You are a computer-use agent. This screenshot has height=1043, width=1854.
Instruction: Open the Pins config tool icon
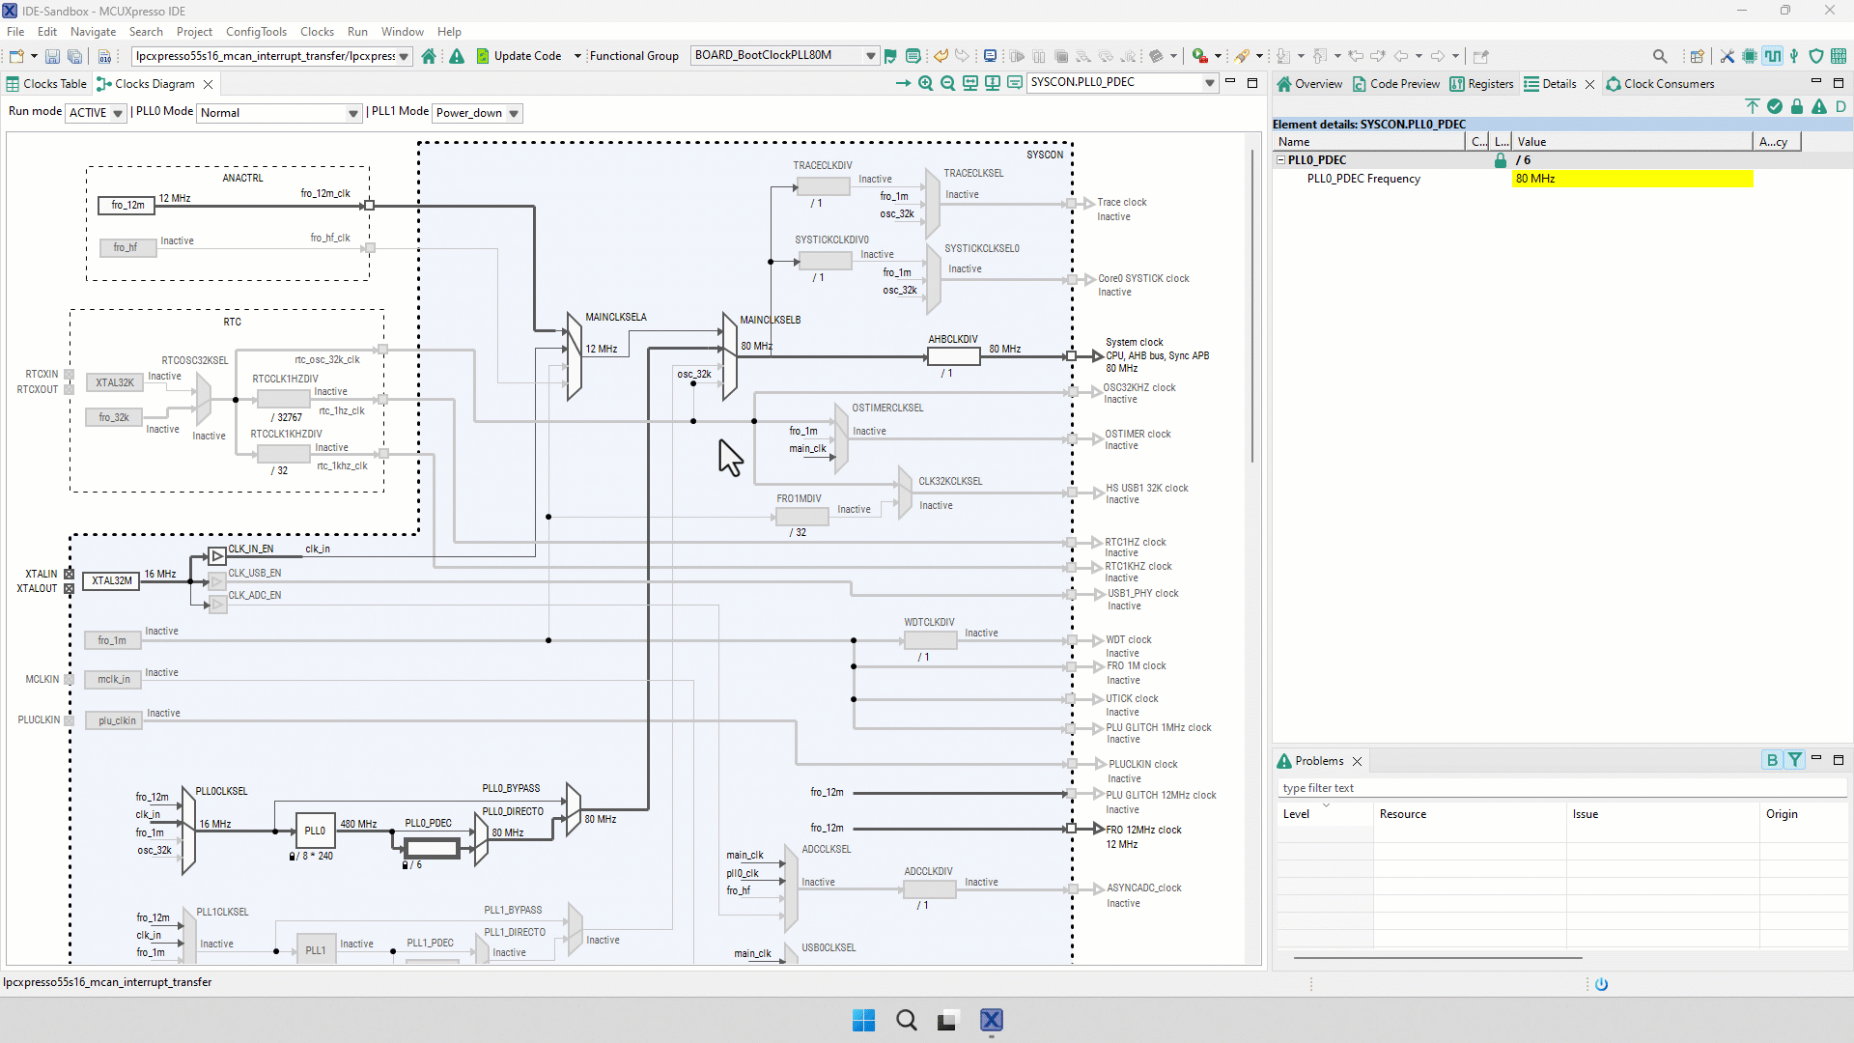(1750, 55)
